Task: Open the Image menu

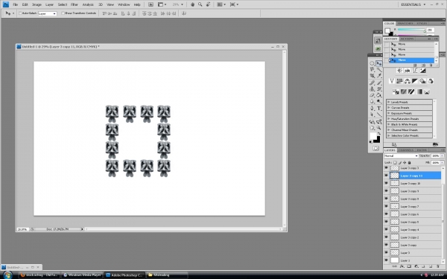Action: tap(37, 4)
